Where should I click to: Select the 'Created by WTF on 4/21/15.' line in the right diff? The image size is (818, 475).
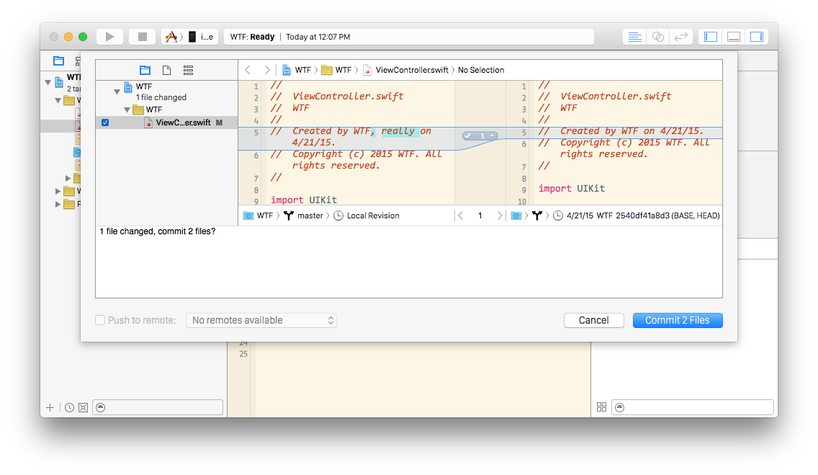[x=621, y=131]
